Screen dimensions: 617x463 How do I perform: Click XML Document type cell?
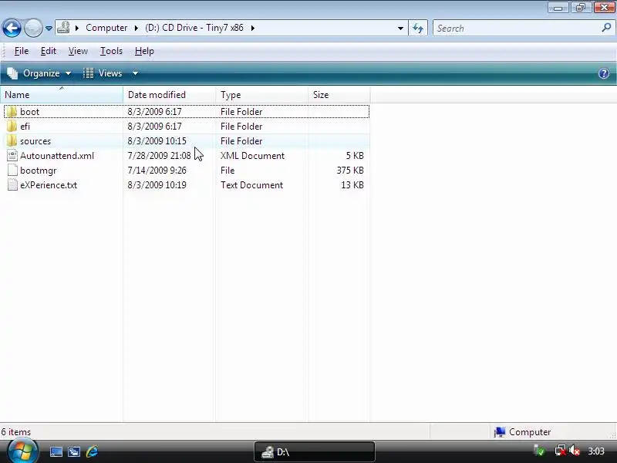click(x=252, y=156)
